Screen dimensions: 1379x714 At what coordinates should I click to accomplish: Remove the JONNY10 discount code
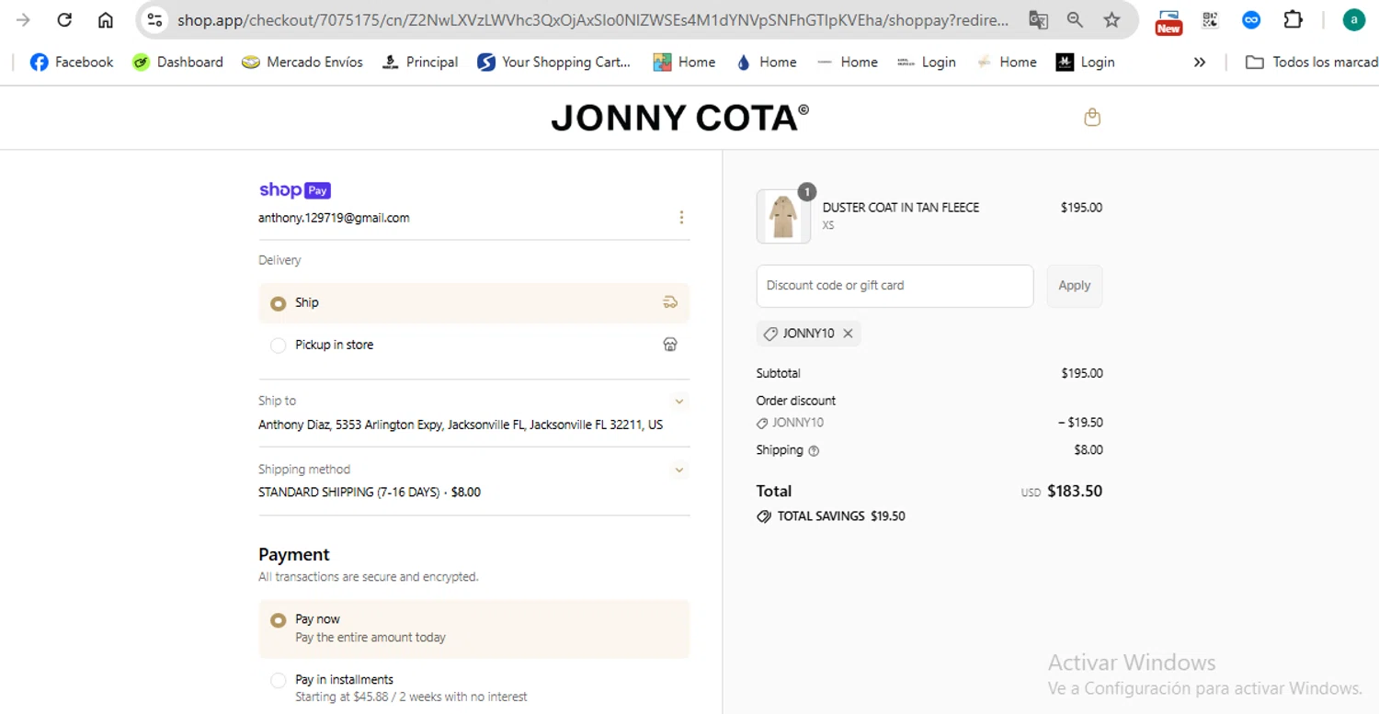coord(848,334)
